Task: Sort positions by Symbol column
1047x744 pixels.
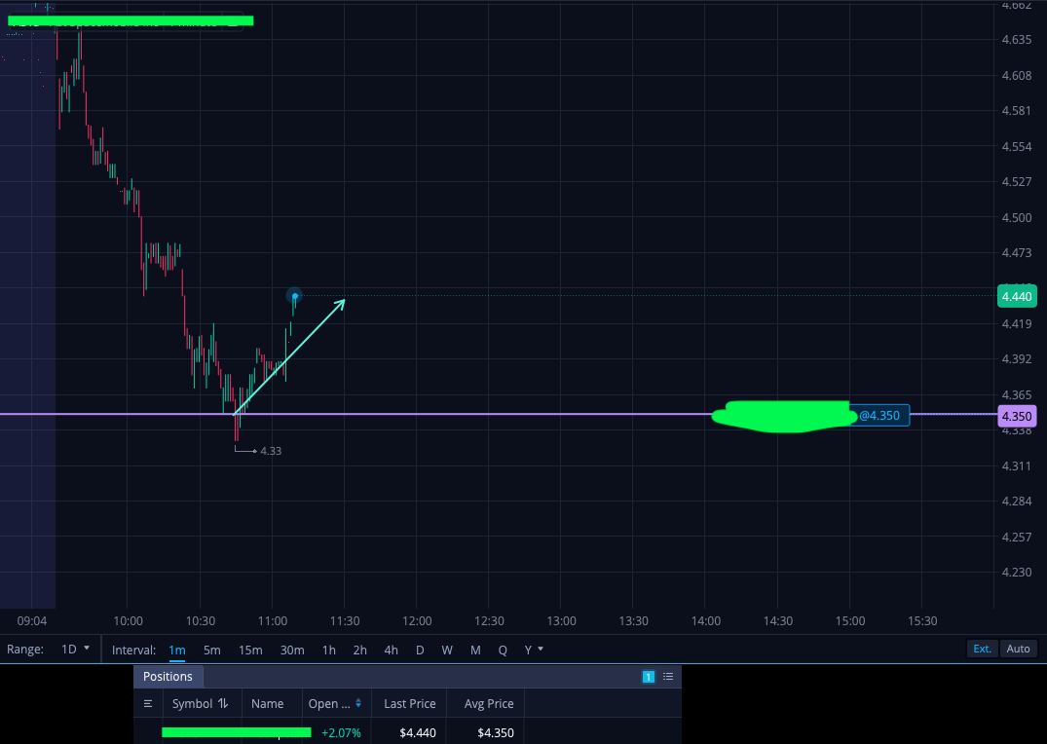Action: (x=200, y=704)
